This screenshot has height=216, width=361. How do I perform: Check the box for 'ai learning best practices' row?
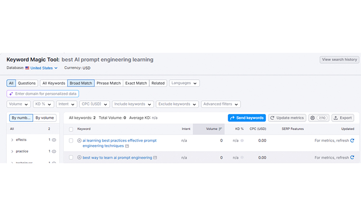tap(71, 141)
